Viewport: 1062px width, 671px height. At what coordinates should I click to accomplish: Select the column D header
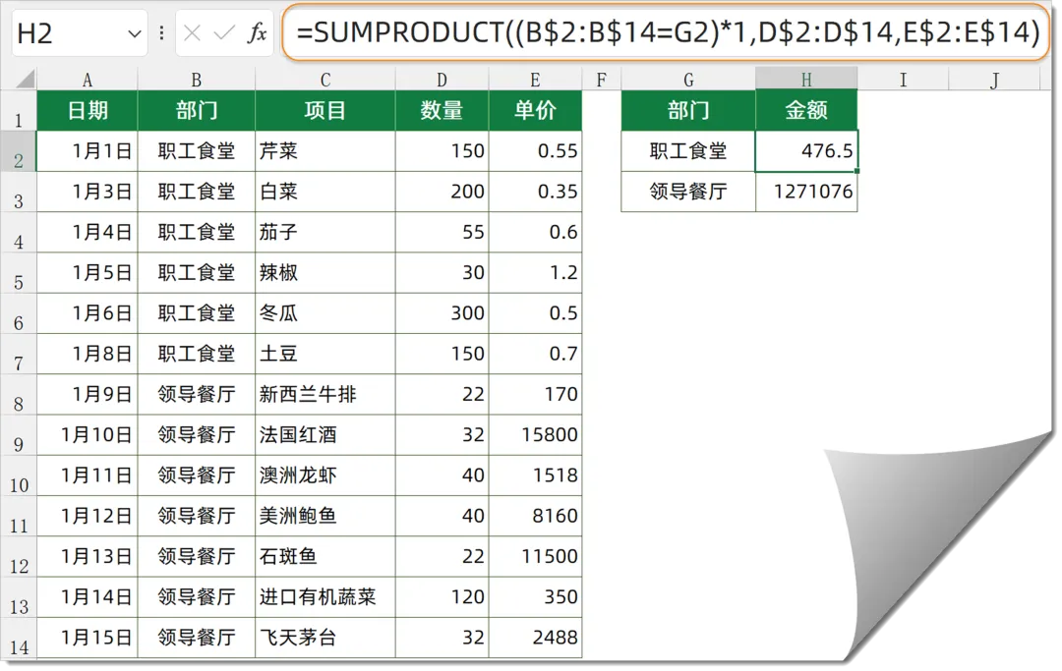442,80
